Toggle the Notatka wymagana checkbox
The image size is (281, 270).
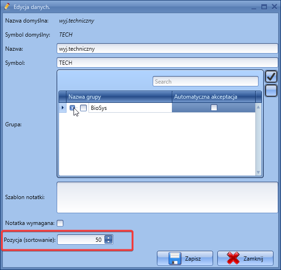[60, 223]
